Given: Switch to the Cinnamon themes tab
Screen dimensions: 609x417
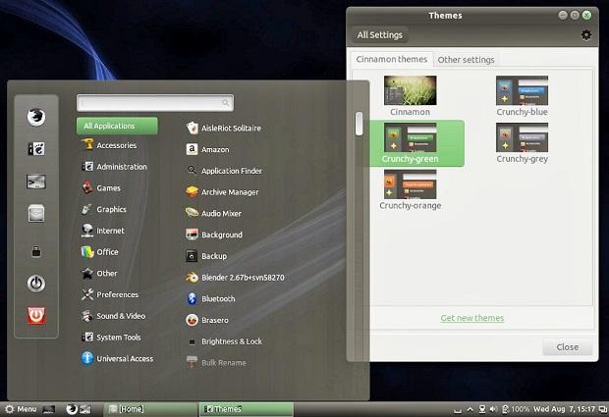Looking at the screenshot, I should (392, 59).
